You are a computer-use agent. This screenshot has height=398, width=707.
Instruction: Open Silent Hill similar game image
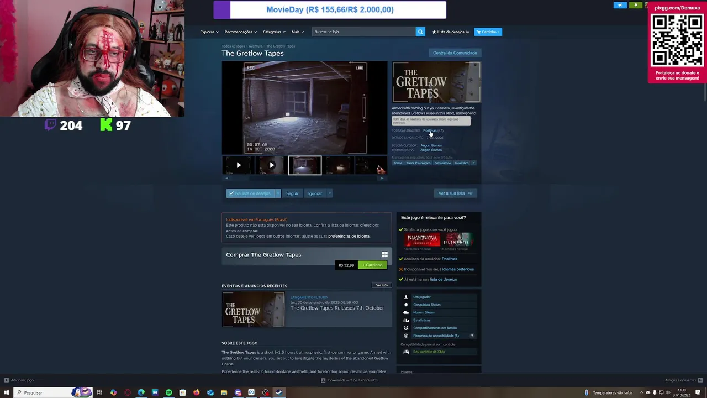(457, 240)
